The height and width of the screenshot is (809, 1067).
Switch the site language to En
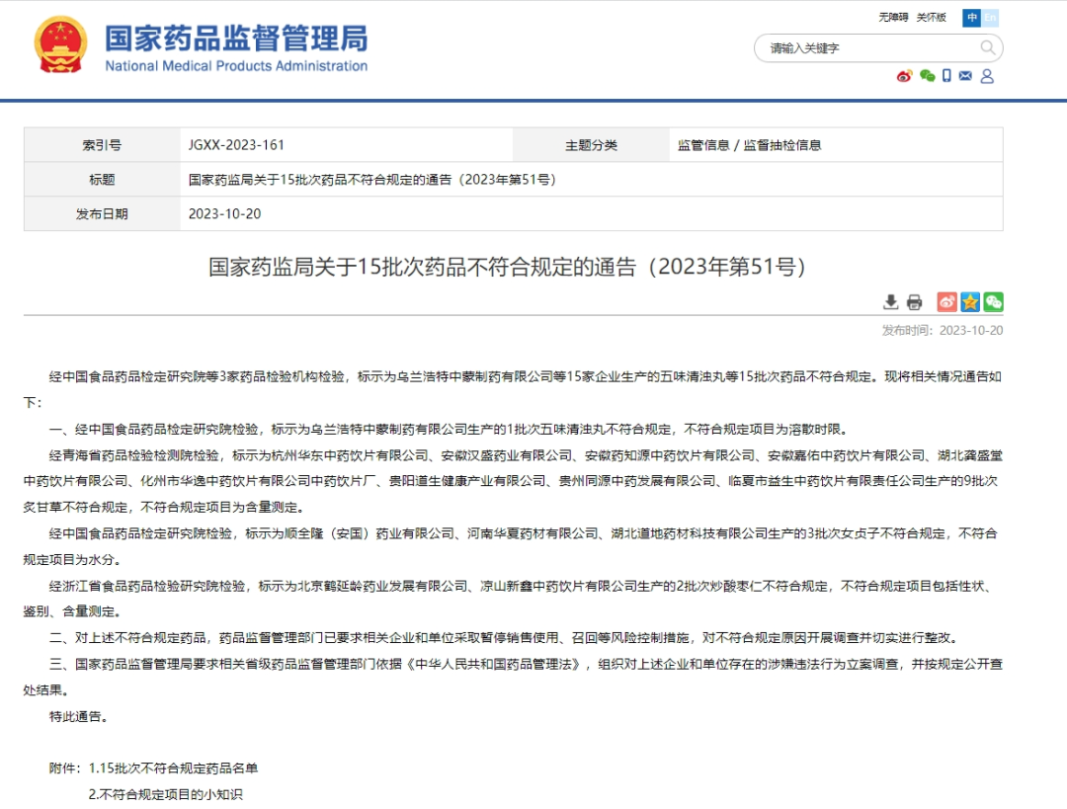pyautogui.click(x=991, y=18)
